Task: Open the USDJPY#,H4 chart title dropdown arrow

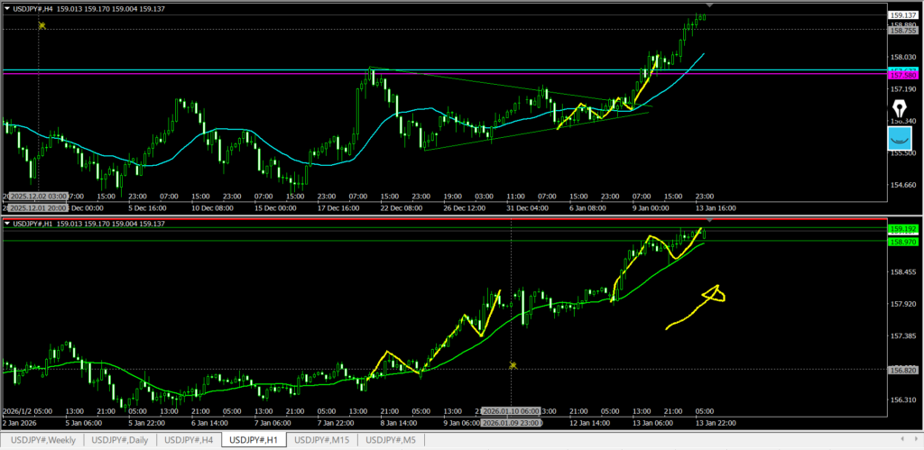Action: pyautogui.click(x=7, y=8)
